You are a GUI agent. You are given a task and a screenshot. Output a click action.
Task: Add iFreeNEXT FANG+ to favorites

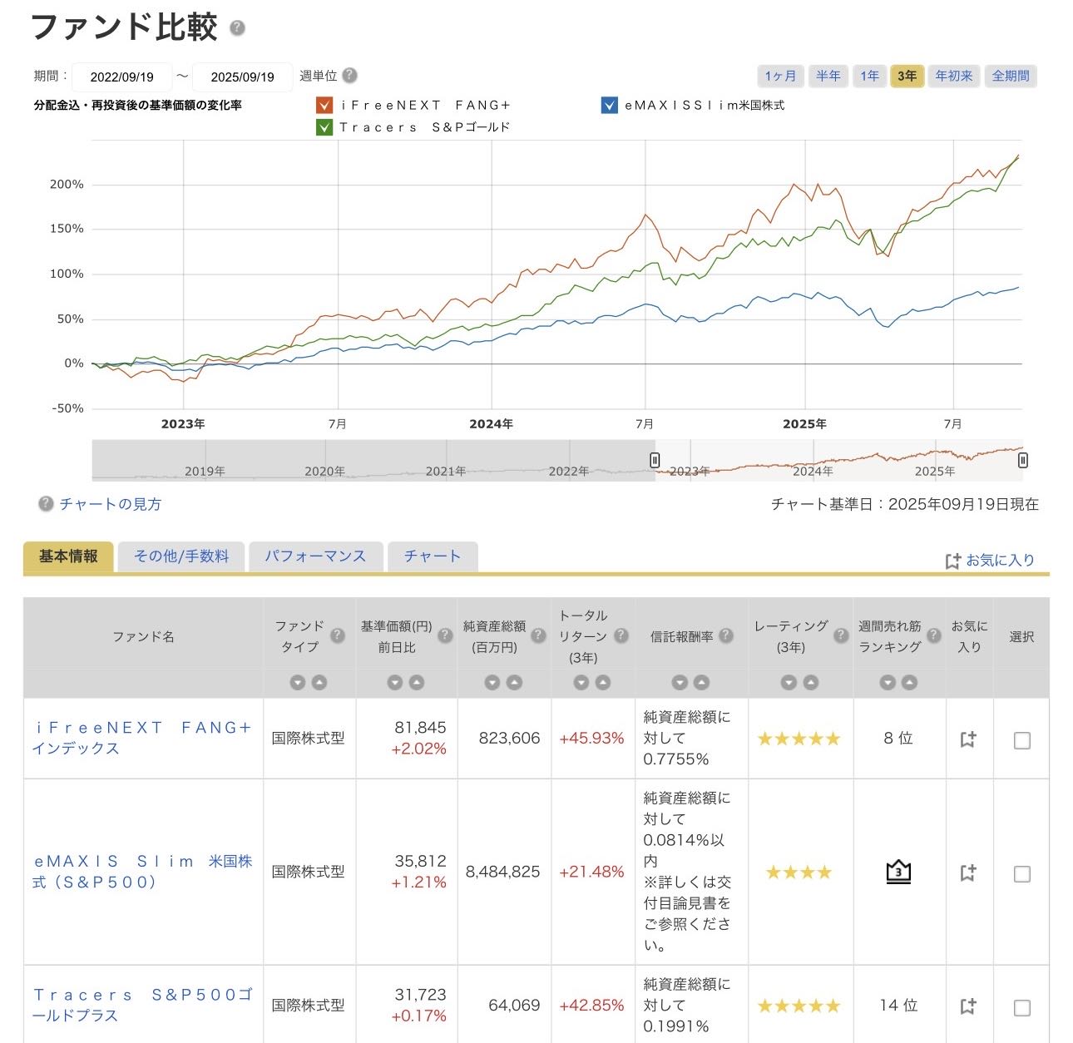click(967, 739)
